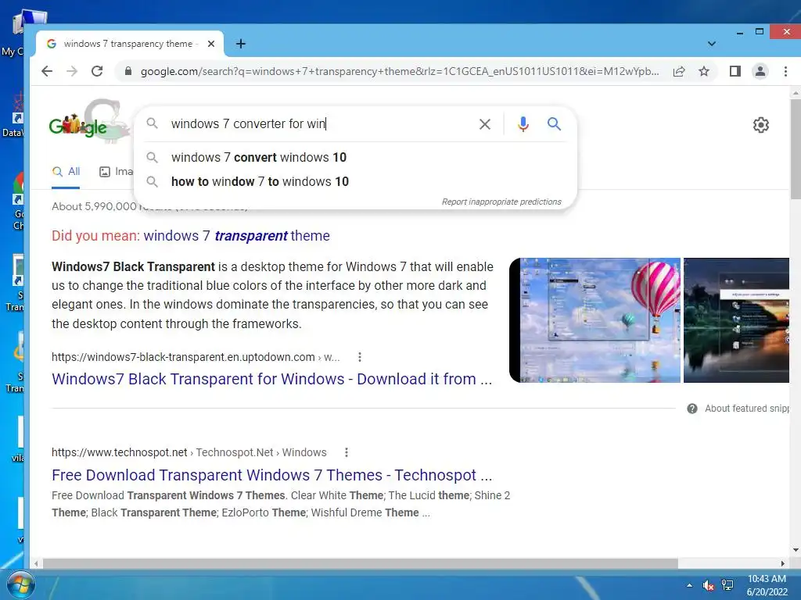
Task: Click Report inappropriate predictions
Action: coord(501,202)
